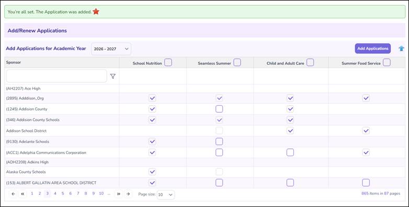409x207 pixels.
Task: Toggle Seamless Summer for Addision County
Action: point(219,109)
